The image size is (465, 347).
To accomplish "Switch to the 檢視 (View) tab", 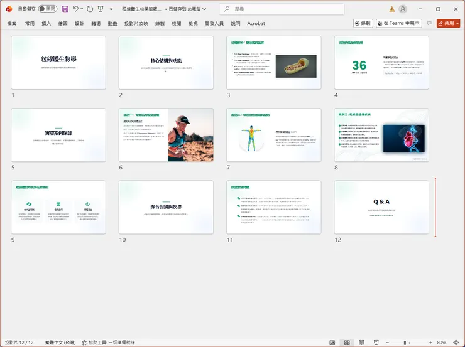I will [193, 23].
